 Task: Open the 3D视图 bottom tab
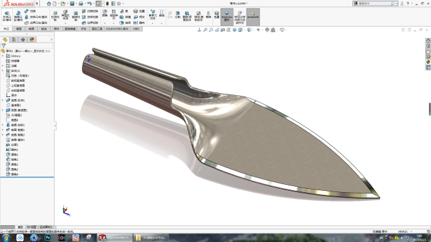tap(31, 227)
